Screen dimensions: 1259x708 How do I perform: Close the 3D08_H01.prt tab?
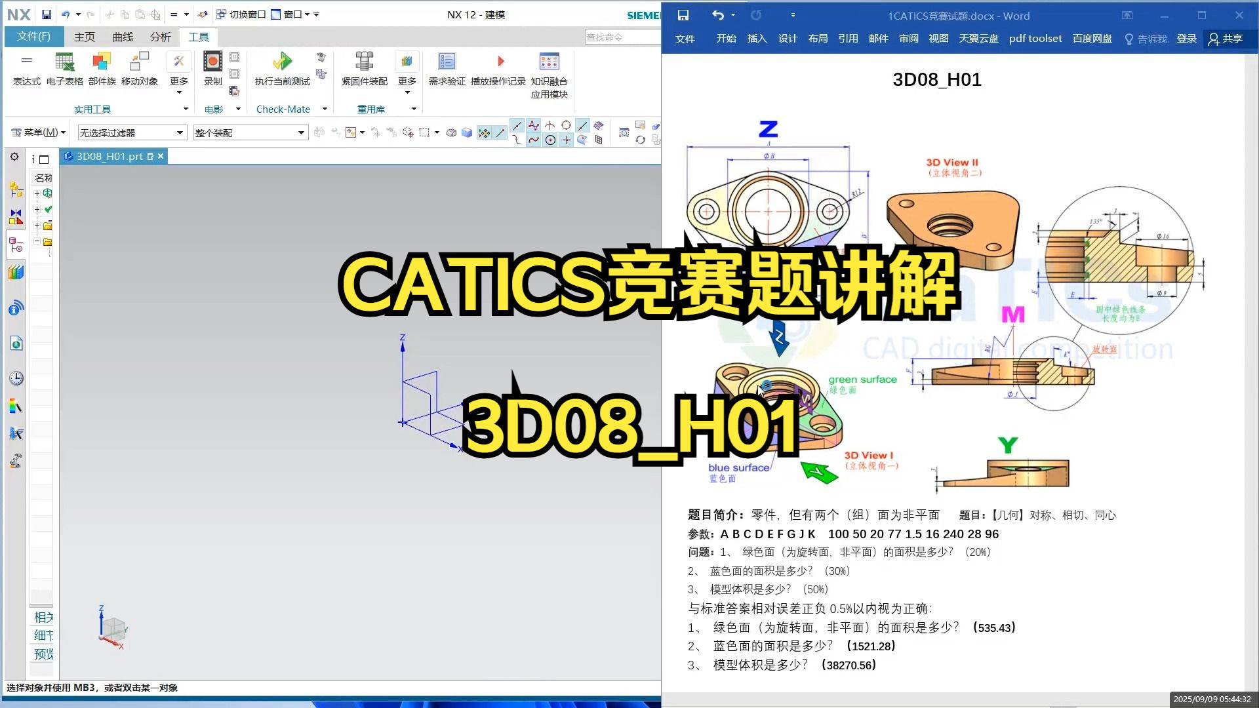161,156
